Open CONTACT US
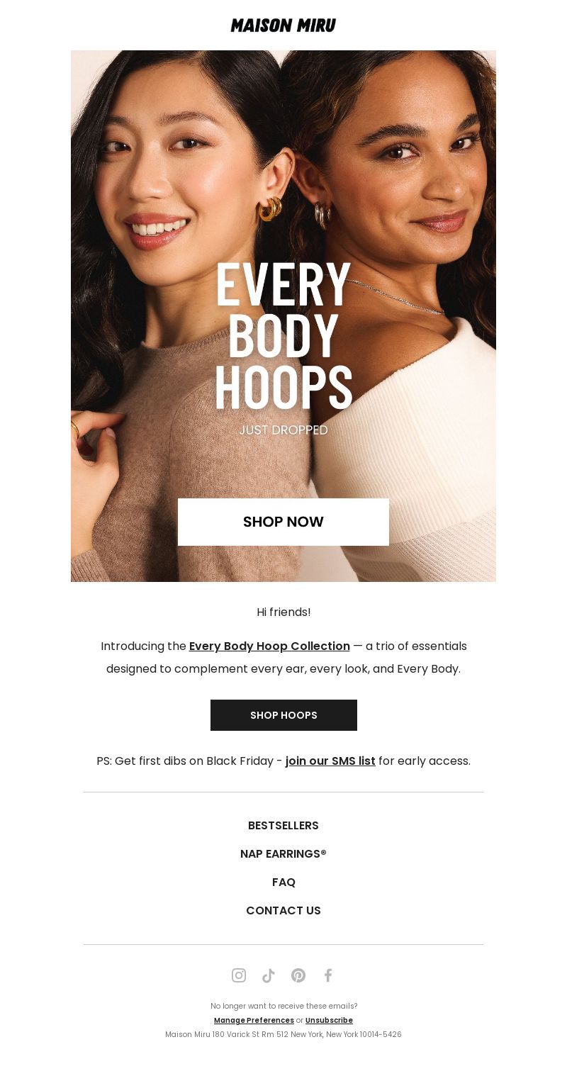Image resolution: width=567 pixels, height=1076 pixels. (283, 911)
